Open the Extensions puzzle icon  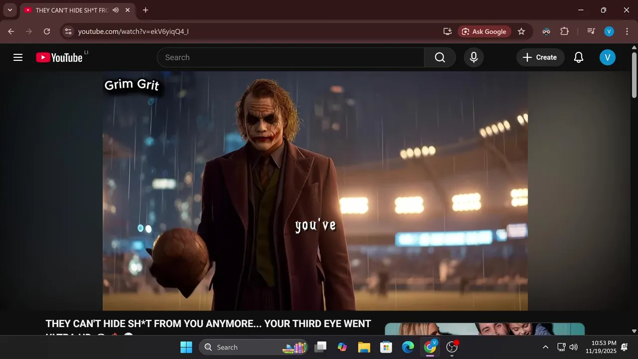[x=564, y=31]
